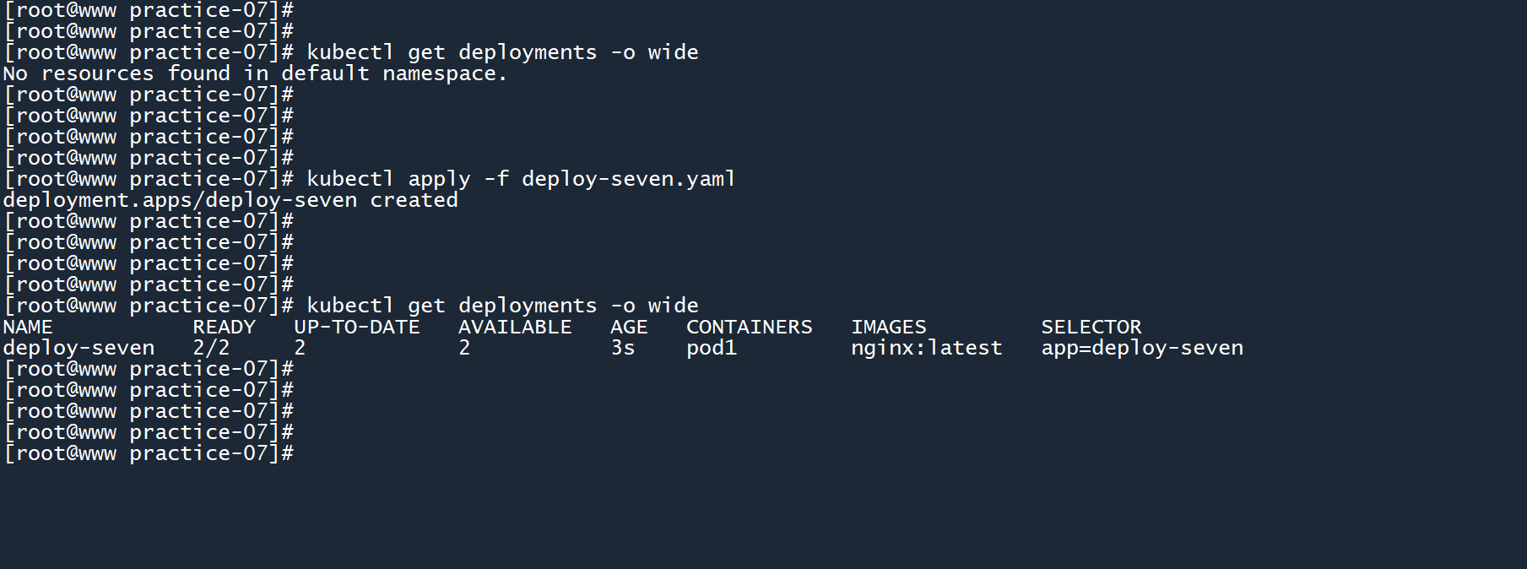Click the last empty prompt line
1527x569 pixels.
point(149,453)
